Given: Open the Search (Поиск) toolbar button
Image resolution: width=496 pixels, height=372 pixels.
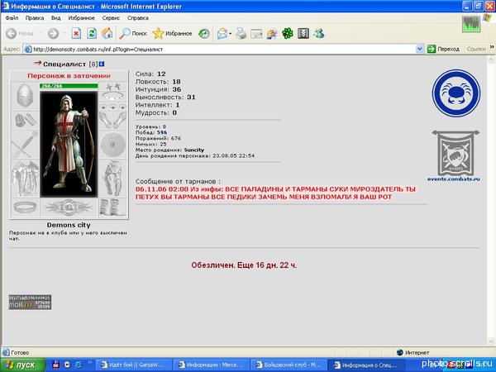Looking at the screenshot, I should click(133, 33).
